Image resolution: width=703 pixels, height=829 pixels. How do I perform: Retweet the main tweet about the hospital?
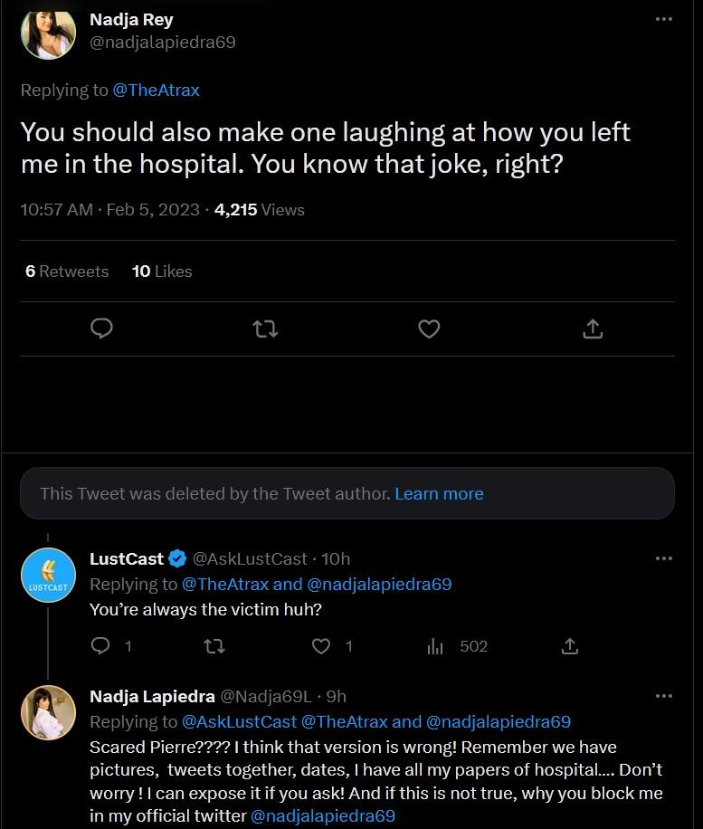pyautogui.click(x=265, y=329)
